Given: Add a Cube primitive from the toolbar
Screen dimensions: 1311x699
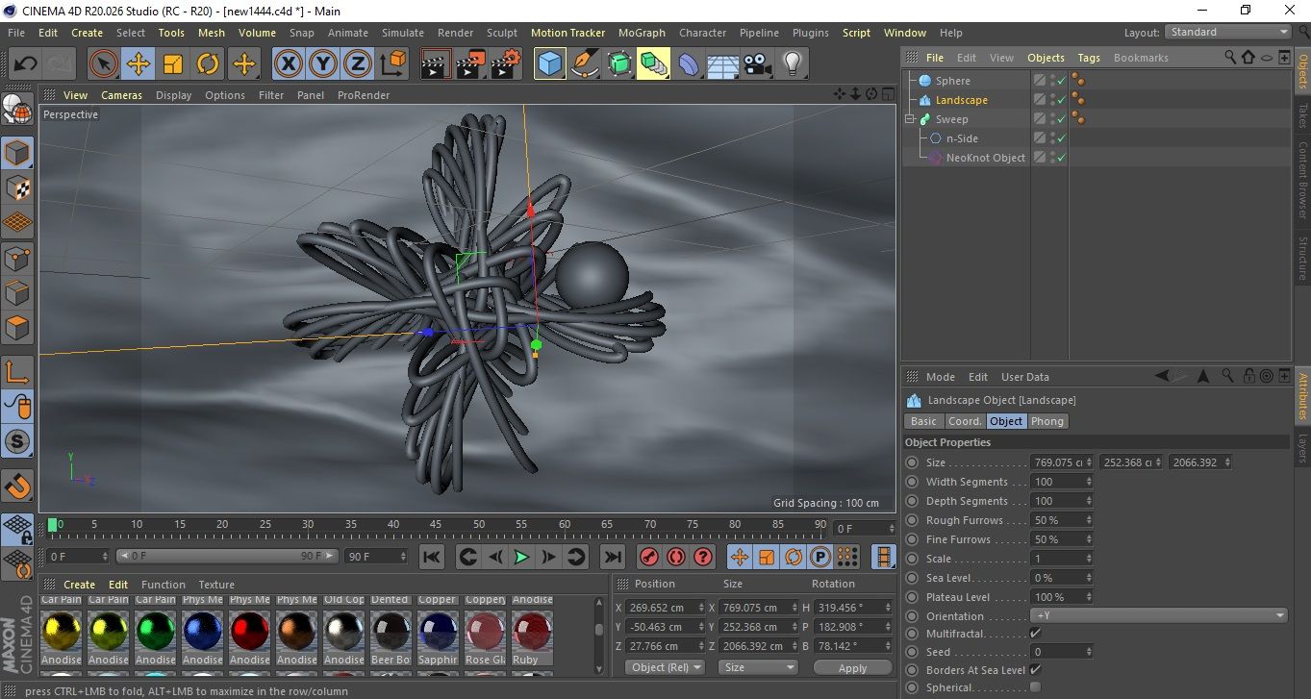Looking at the screenshot, I should (x=549, y=64).
